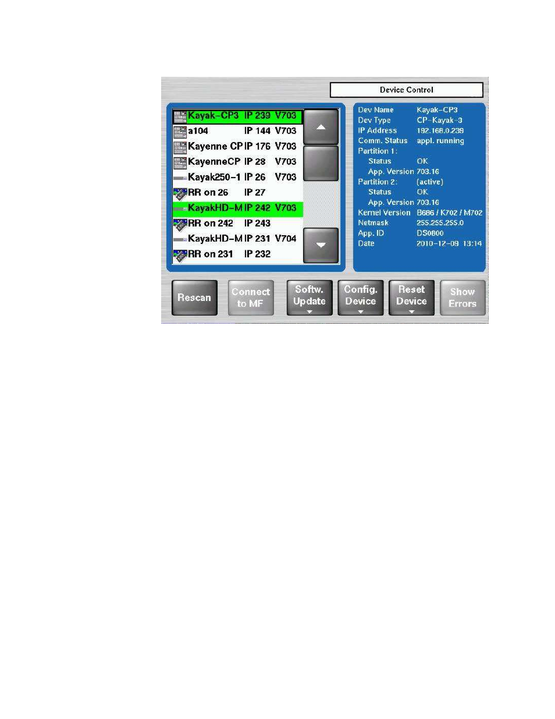Click Connect to MF button

[x=251, y=297]
